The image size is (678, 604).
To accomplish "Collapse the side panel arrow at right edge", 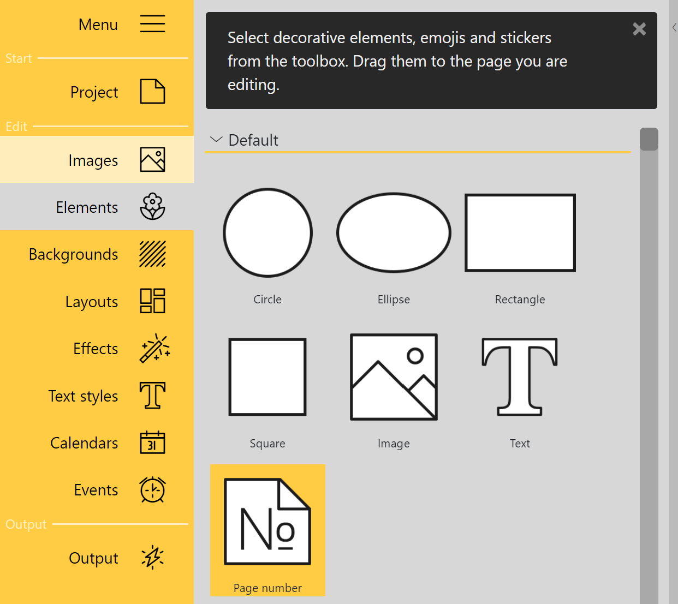I will coord(674,27).
